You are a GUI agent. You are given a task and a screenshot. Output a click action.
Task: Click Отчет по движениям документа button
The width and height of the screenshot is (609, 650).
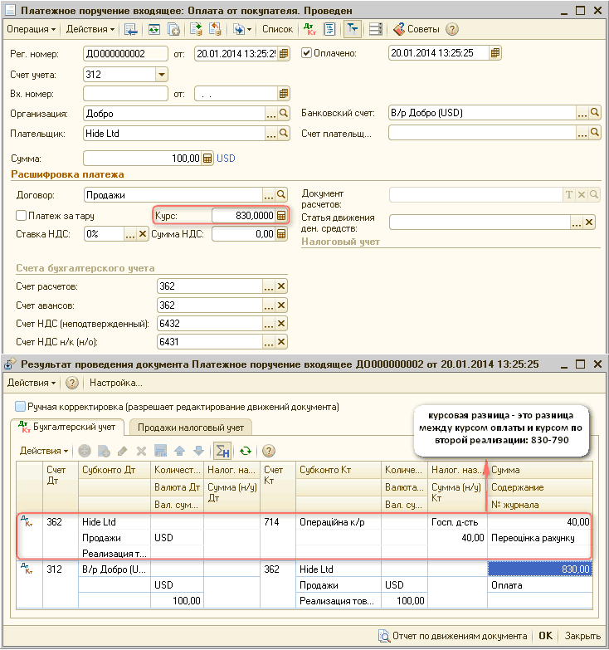coord(452,636)
